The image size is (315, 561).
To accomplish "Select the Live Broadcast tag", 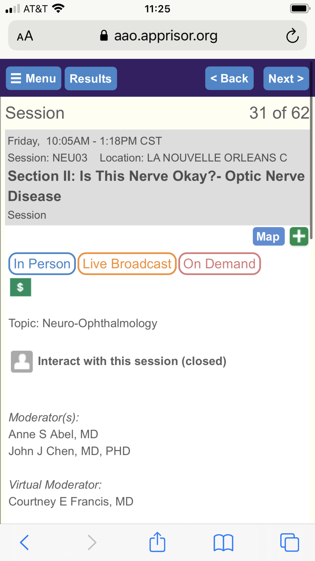I will click(127, 264).
